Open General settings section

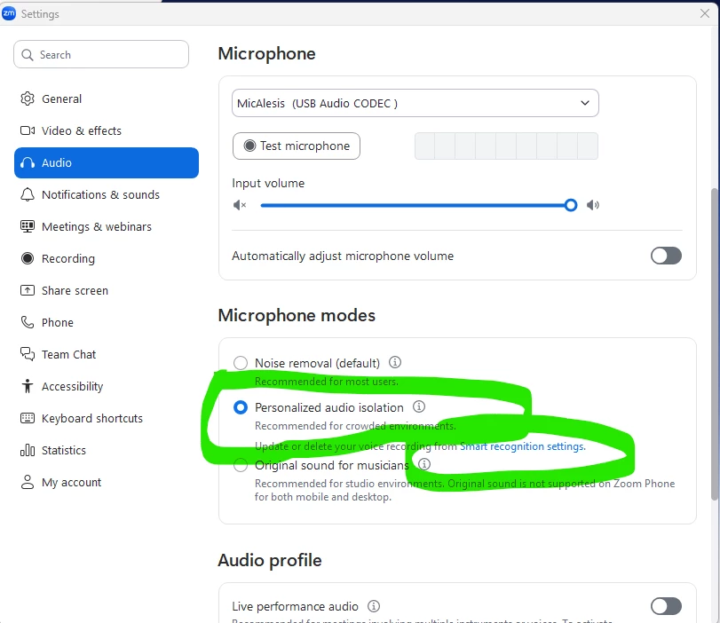(107, 99)
